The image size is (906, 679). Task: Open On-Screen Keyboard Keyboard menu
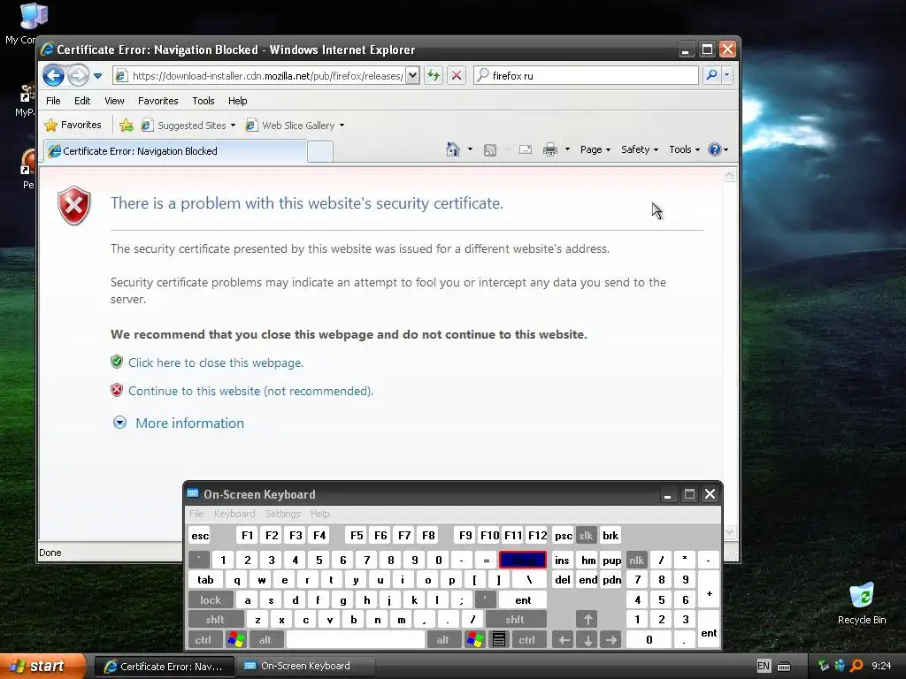234,514
